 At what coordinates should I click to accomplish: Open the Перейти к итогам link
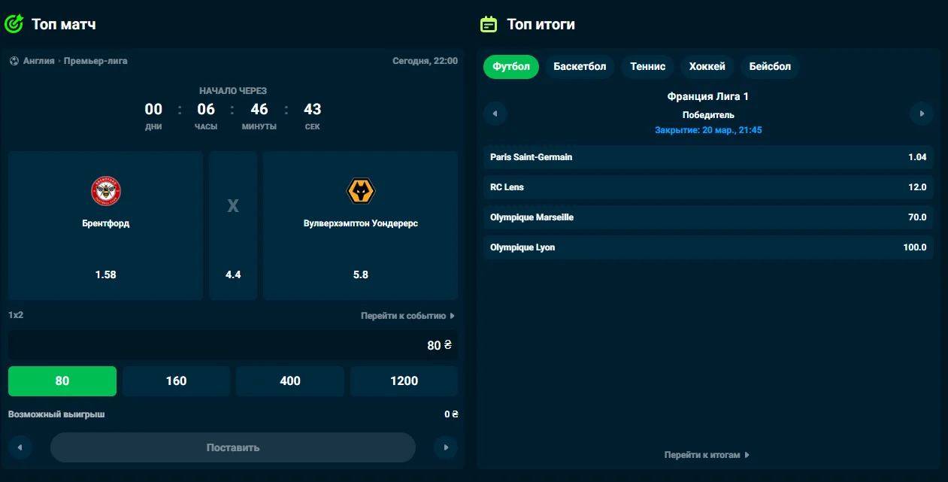coord(707,455)
